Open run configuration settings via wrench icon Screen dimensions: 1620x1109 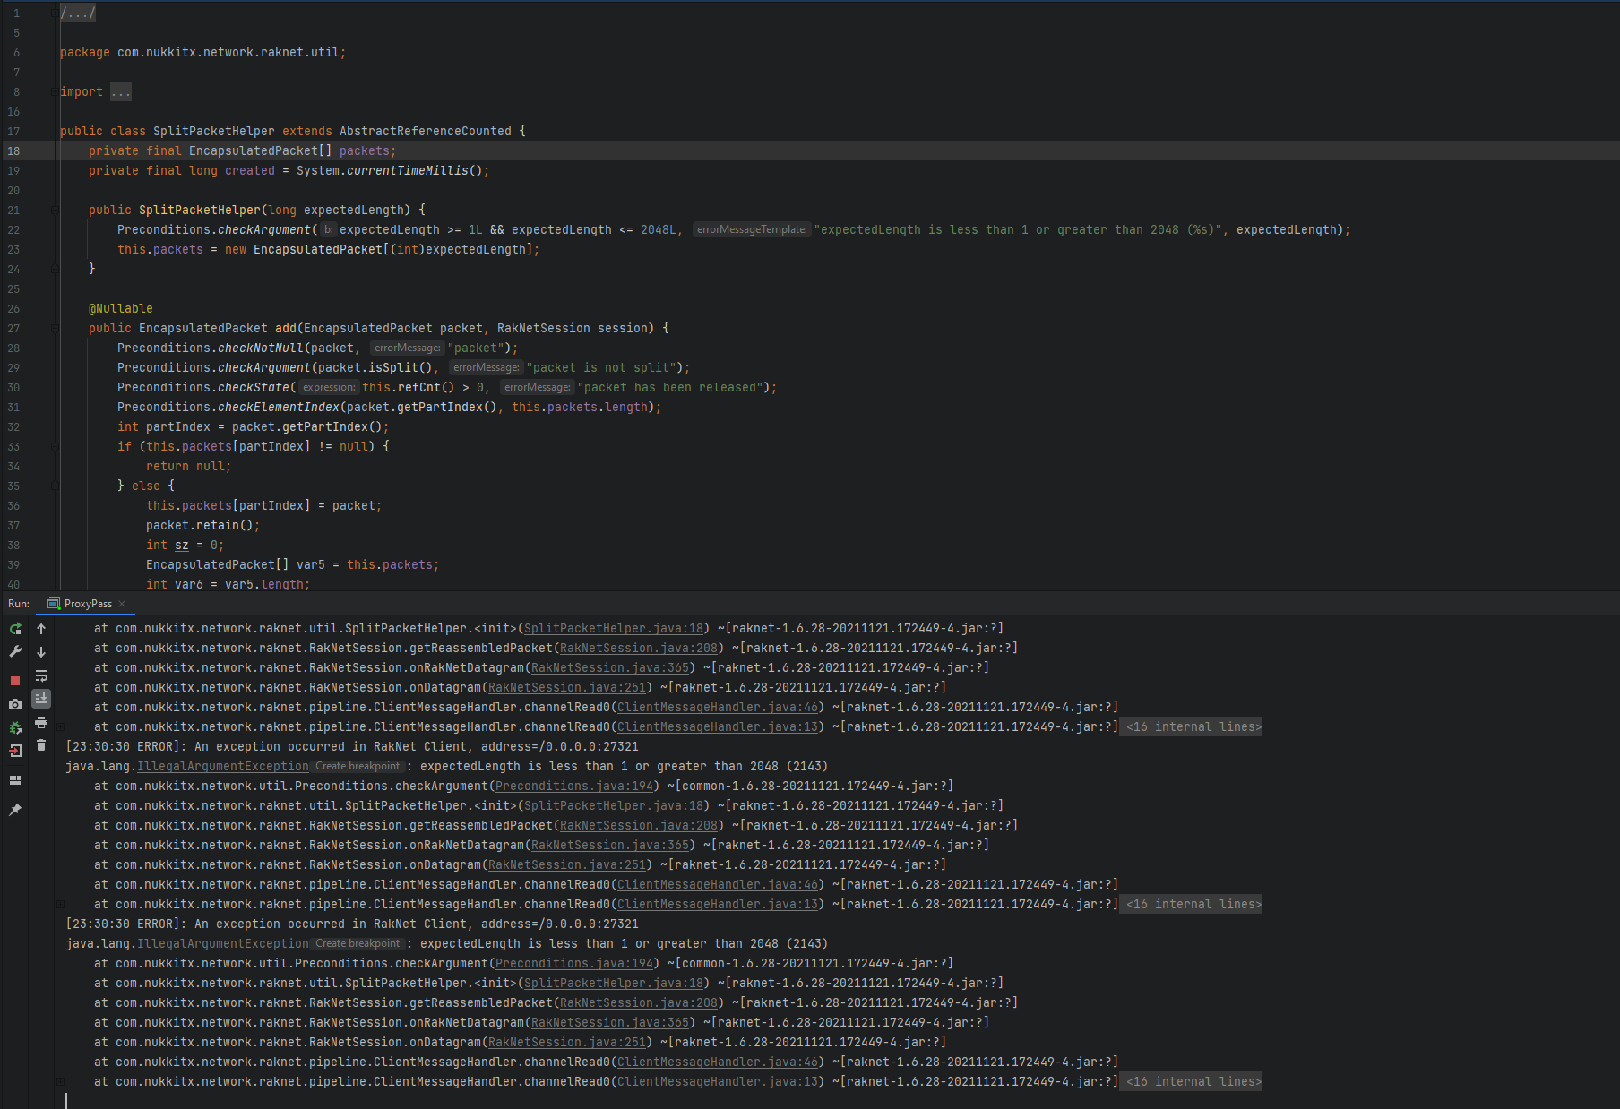tap(15, 652)
